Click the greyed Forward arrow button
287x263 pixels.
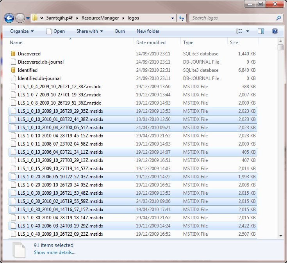click(20, 18)
